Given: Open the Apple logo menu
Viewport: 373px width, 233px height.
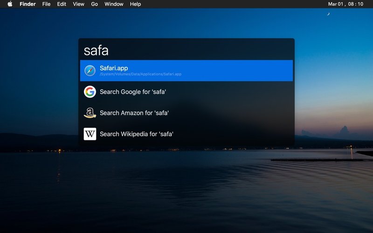Looking at the screenshot, I should pyautogui.click(x=10, y=4).
